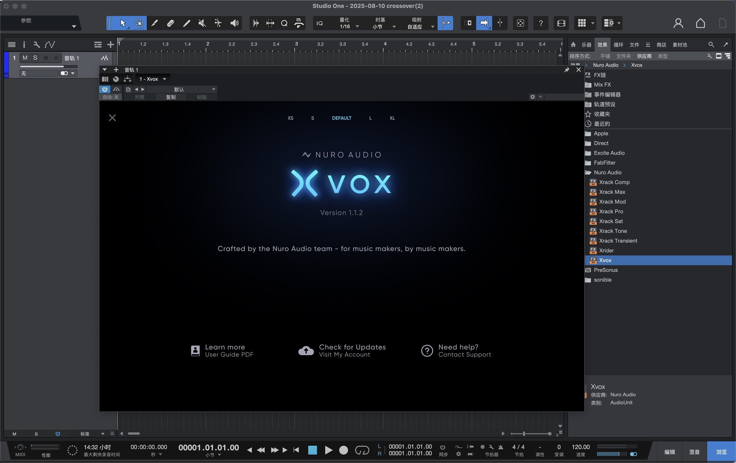Image resolution: width=736 pixels, height=463 pixels.
Task: Open the 时基 小节 timebase dropdown
Action: click(x=384, y=23)
